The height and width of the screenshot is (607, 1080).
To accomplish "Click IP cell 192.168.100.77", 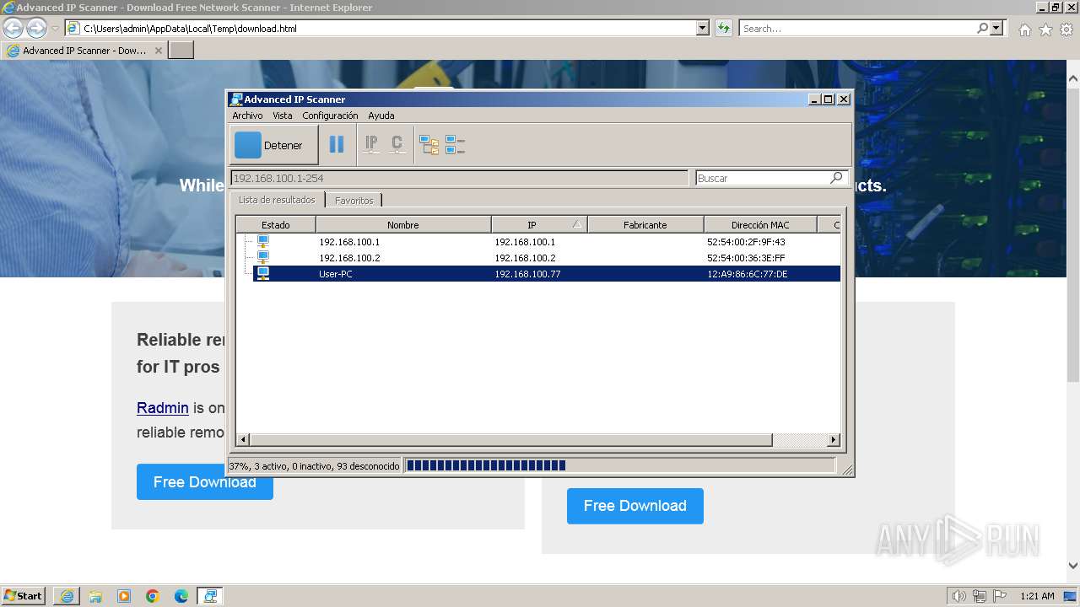I will coord(527,274).
